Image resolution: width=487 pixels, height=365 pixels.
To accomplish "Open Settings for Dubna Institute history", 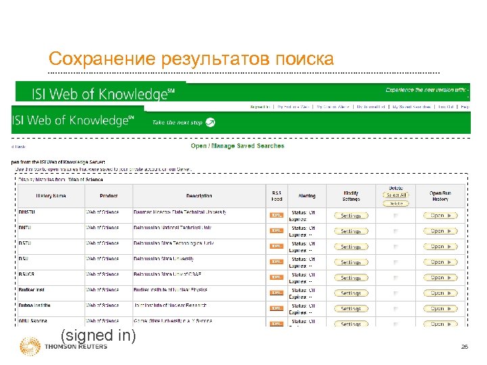I will (x=351, y=309).
